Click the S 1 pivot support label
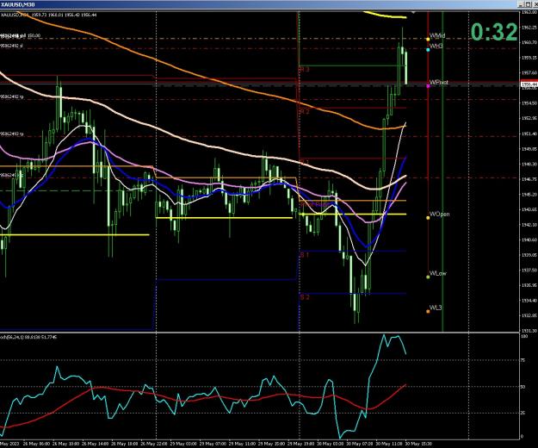 pyautogui.click(x=305, y=255)
